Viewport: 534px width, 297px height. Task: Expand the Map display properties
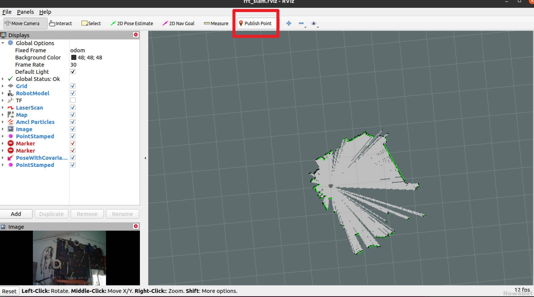point(3,115)
